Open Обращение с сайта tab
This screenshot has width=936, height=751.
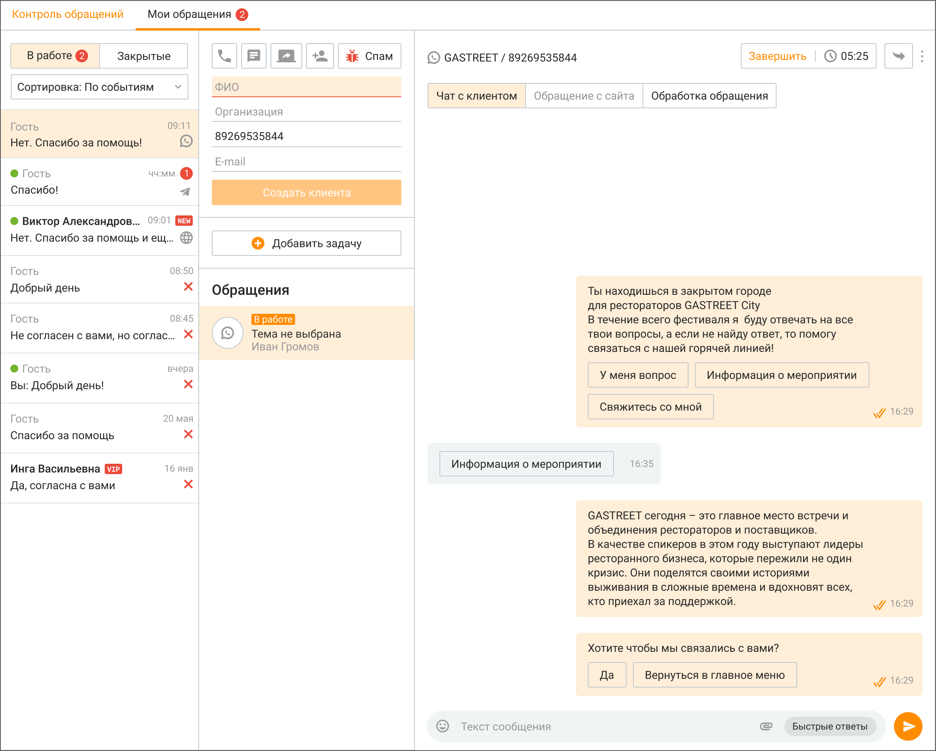tap(584, 96)
